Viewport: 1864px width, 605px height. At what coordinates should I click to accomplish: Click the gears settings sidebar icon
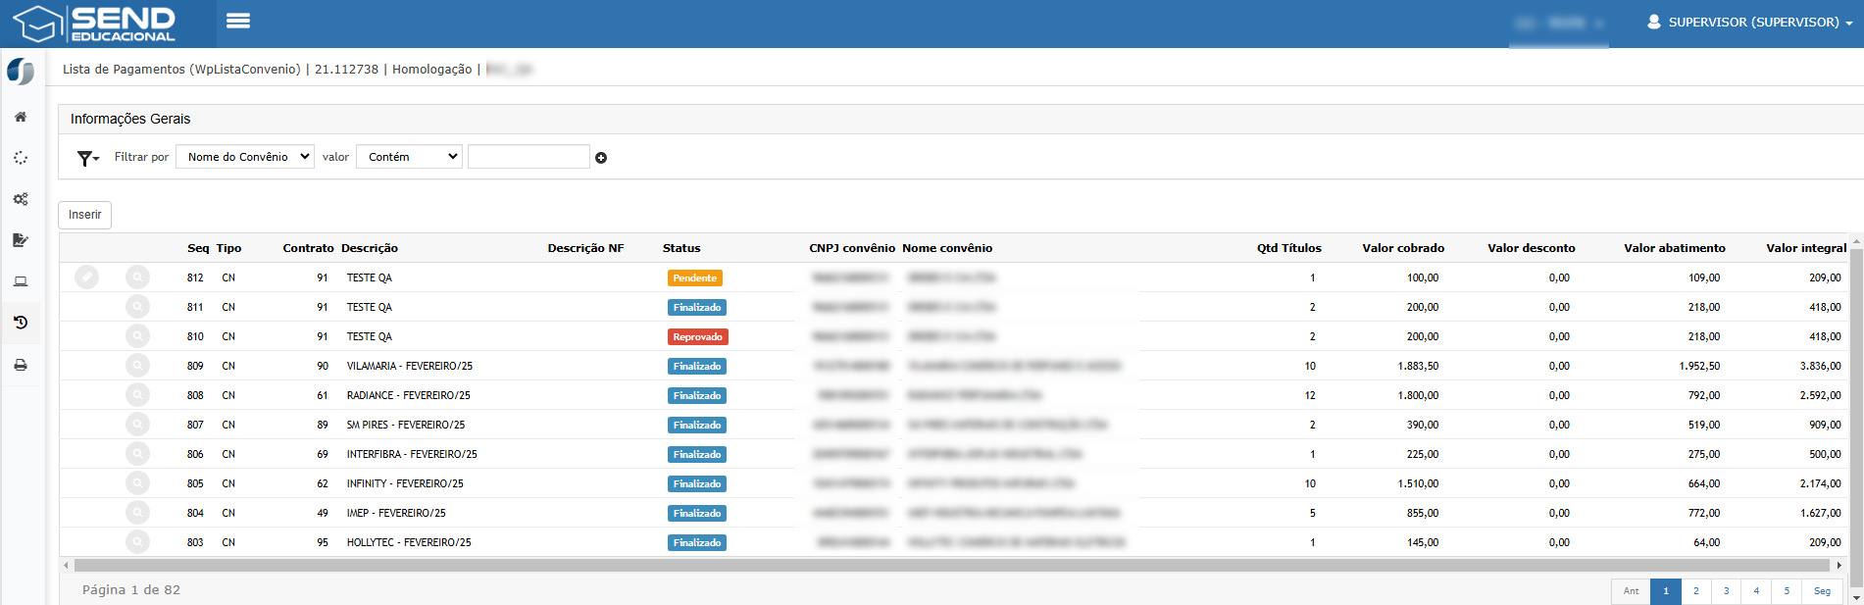click(20, 199)
